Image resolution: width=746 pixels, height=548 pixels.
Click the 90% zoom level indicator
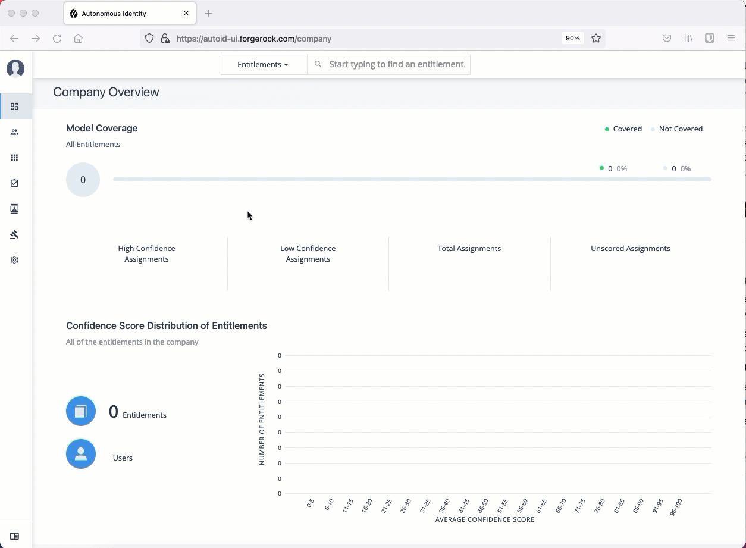[572, 38]
